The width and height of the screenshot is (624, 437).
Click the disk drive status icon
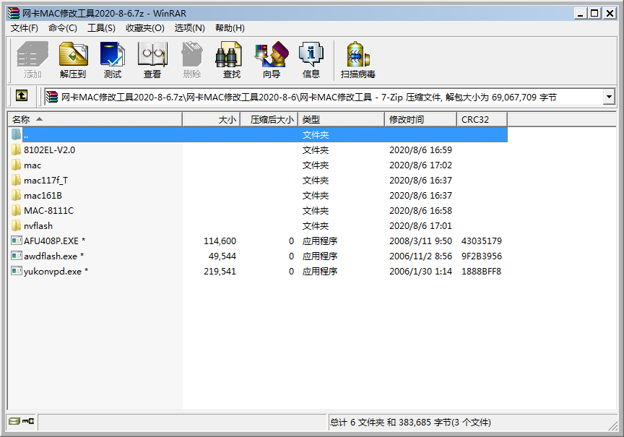(14, 420)
